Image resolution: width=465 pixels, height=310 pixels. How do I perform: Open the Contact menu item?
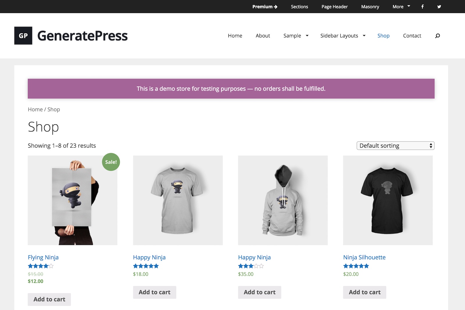412,36
